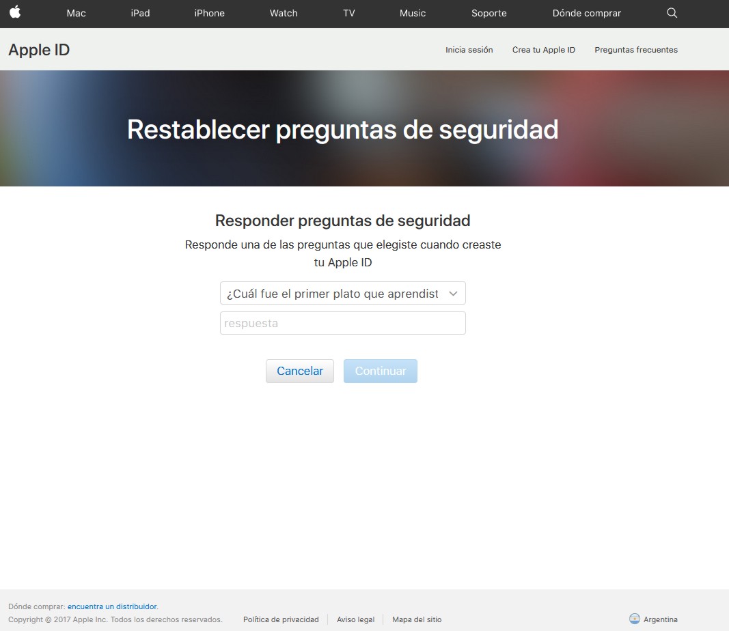Click the Argentina flag icon
Screen dimensions: 729x631
(x=634, y=619)
